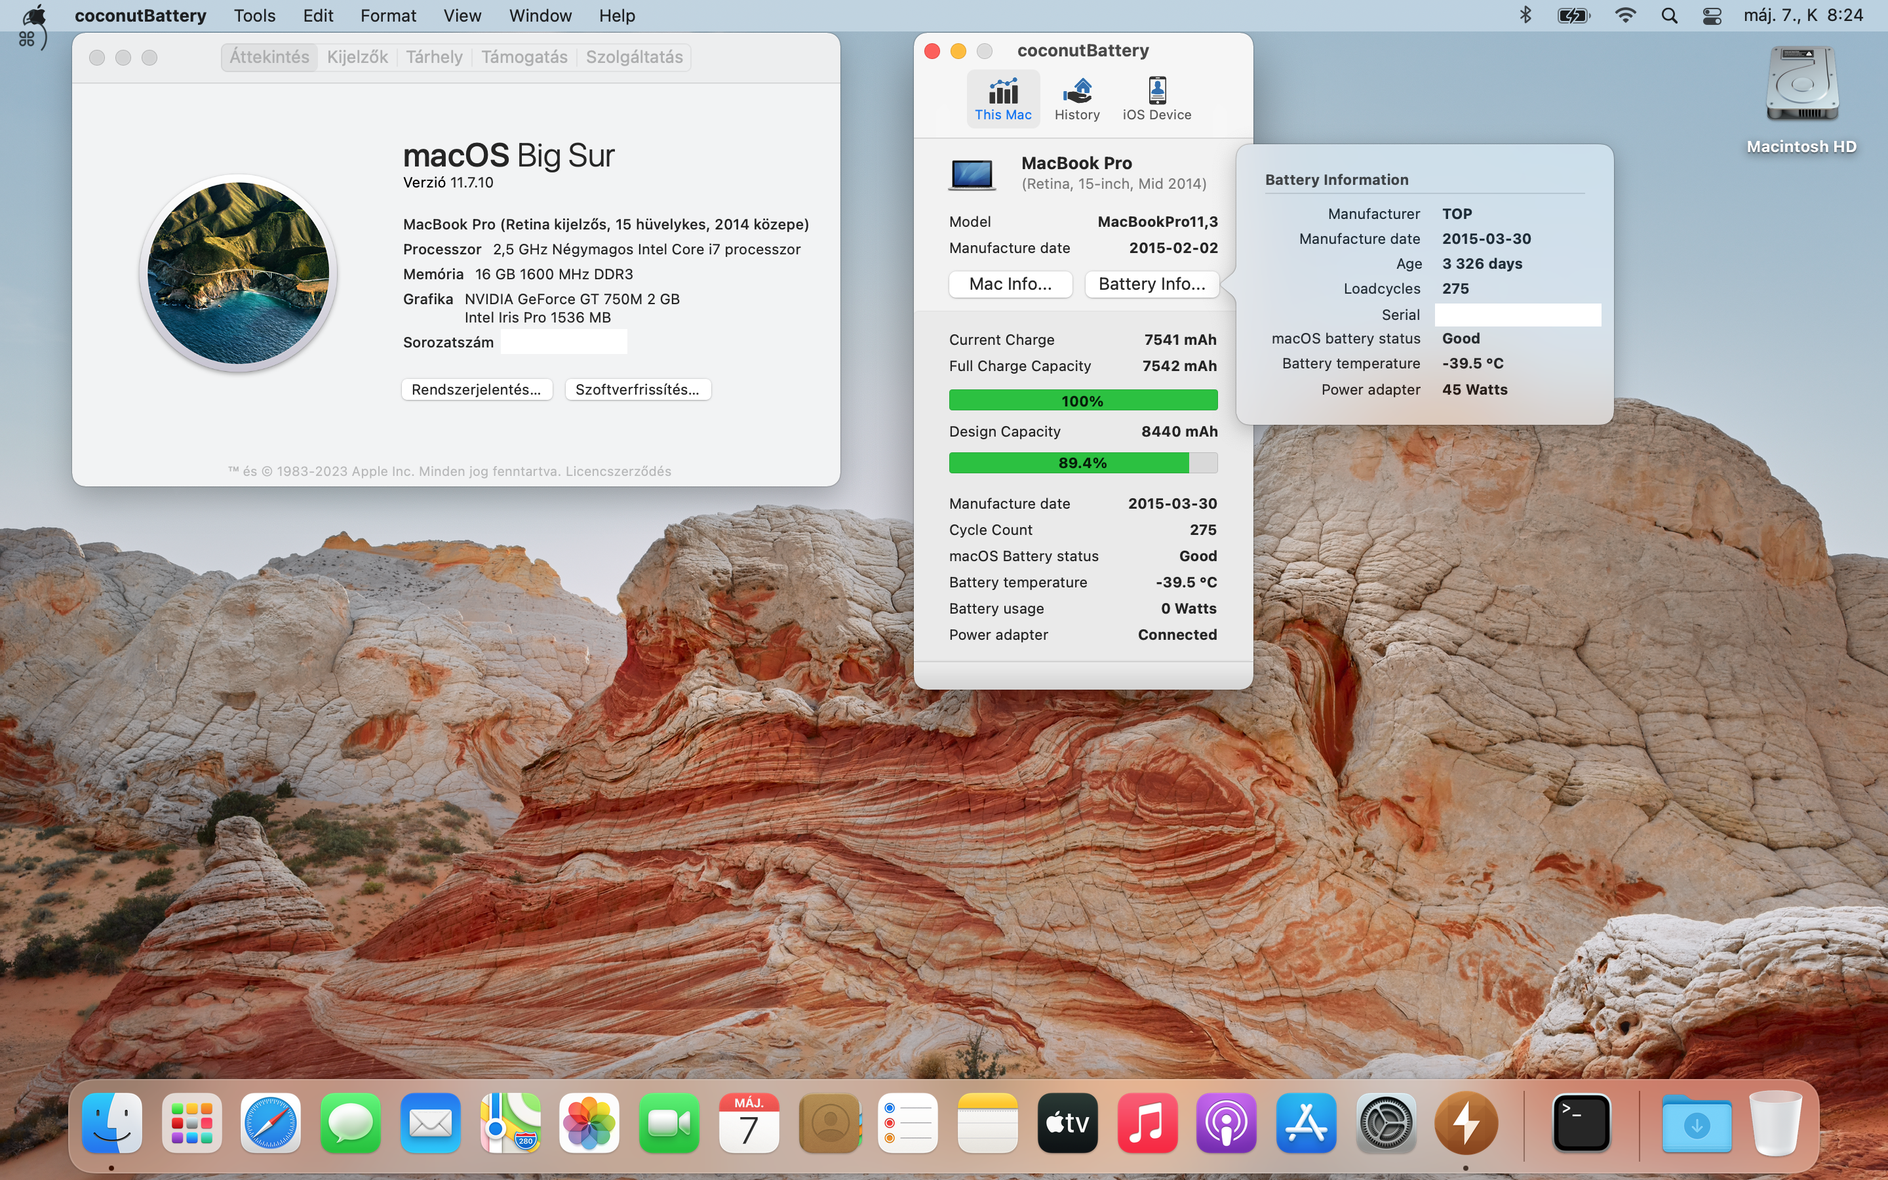Open the View menu

click(462, 16)
